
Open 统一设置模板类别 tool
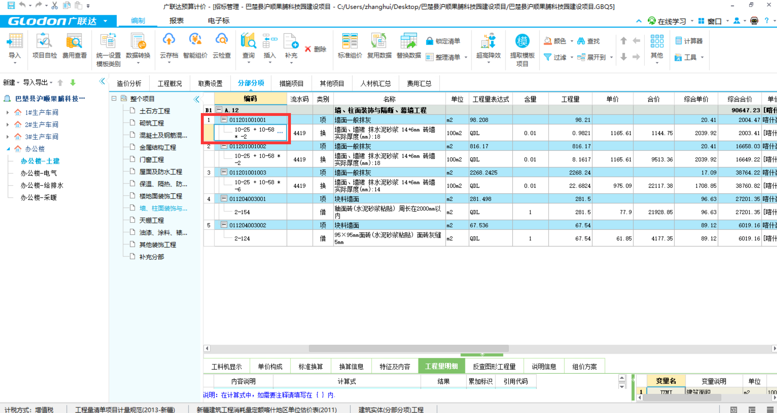point(108,50)
